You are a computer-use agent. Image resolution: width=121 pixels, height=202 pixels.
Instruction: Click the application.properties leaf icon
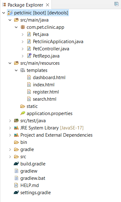point(23,113)
